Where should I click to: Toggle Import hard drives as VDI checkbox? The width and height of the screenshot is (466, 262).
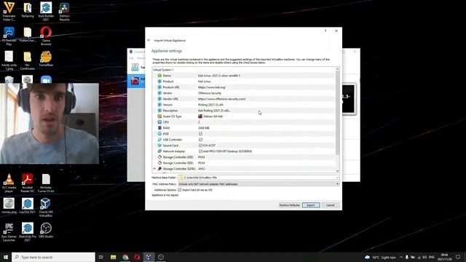click(180, 190)
